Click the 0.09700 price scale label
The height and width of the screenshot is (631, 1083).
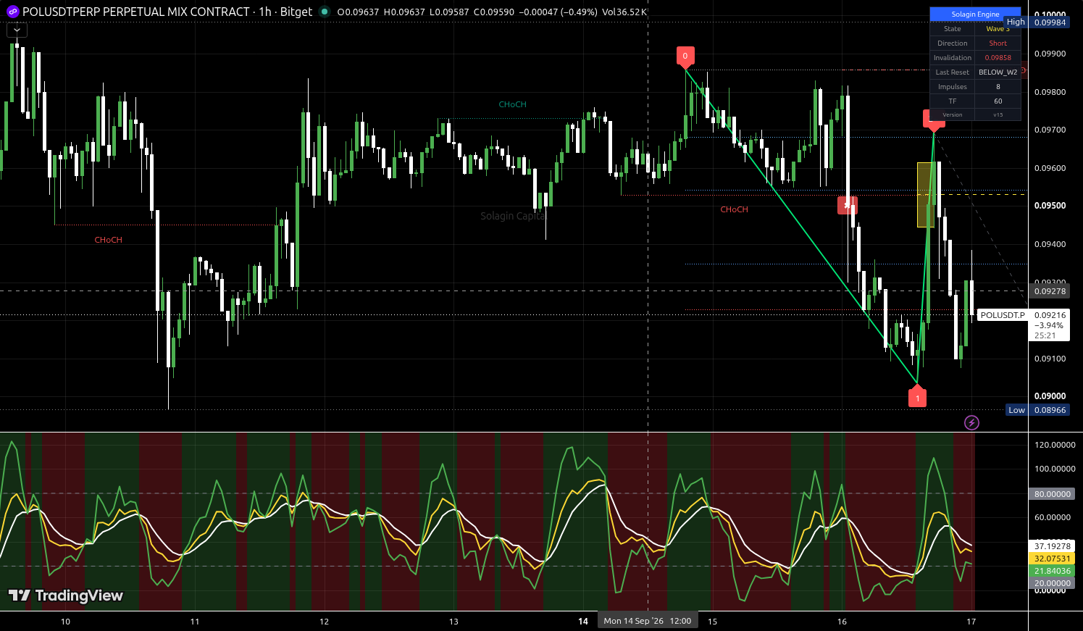pos(1050,130)
